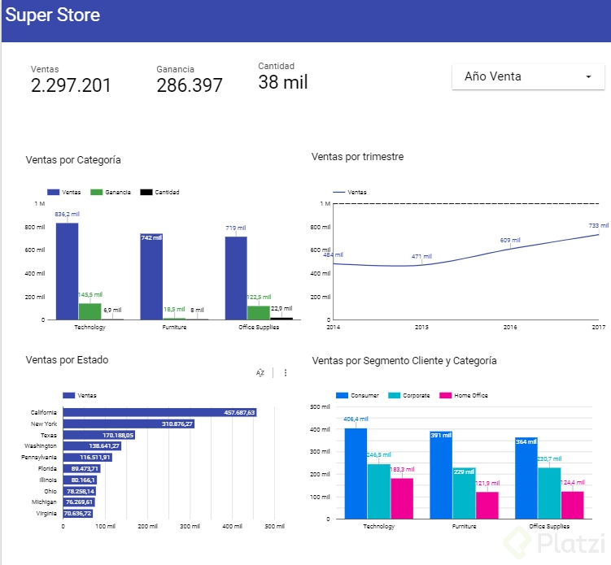Click the Michigan bar 76.269,61

(79, 502)
